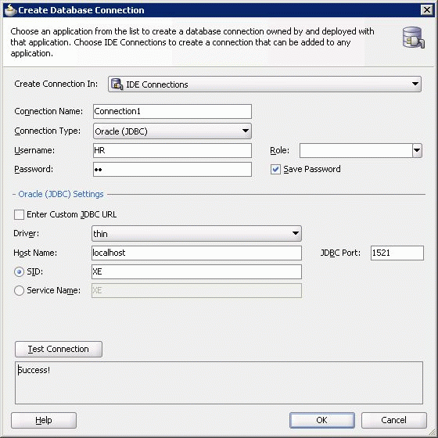Focus the Connection Name field
This screenshot has width=438, height=438.
click(172, 111)
